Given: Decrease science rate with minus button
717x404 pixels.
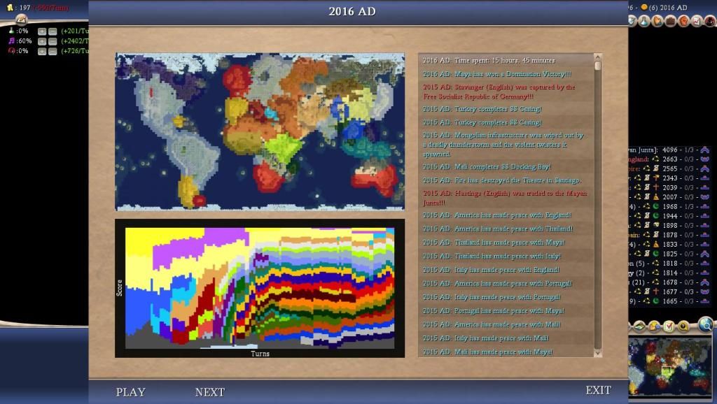Looking at the screenshot, I should (x=53, y=31).
